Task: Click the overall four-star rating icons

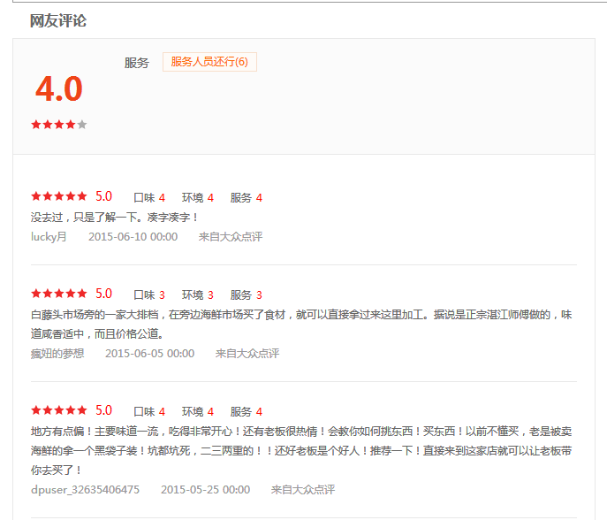Action: pos(59,125)
